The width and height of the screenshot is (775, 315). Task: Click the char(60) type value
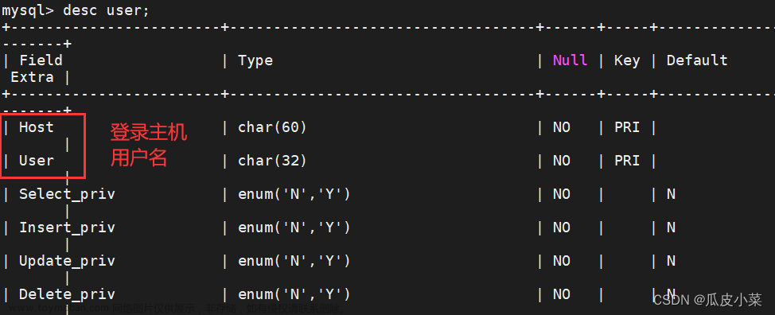[272, 127]
